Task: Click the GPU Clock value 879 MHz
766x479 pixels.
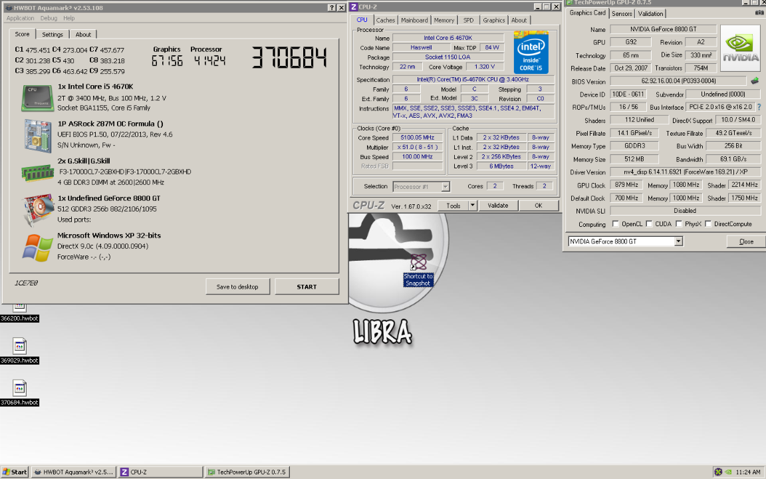Action: (626, 185)
